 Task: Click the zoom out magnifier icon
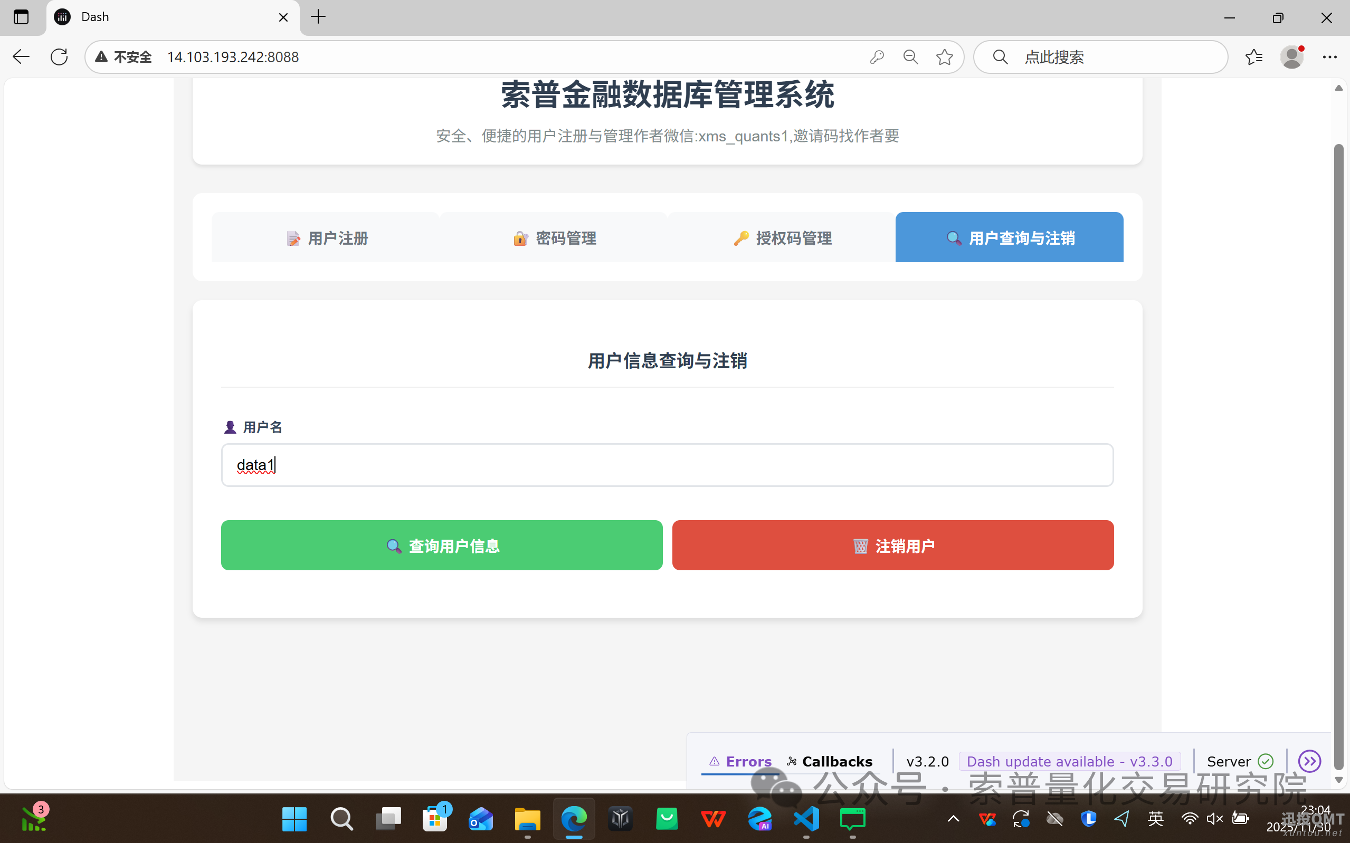pyautogui.click(x=910, y=57)
